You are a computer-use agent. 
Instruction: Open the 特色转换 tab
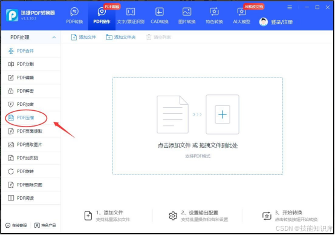214,15
